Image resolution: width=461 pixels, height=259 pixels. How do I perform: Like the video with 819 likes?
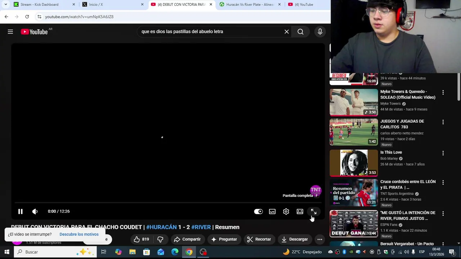point(141,239)
